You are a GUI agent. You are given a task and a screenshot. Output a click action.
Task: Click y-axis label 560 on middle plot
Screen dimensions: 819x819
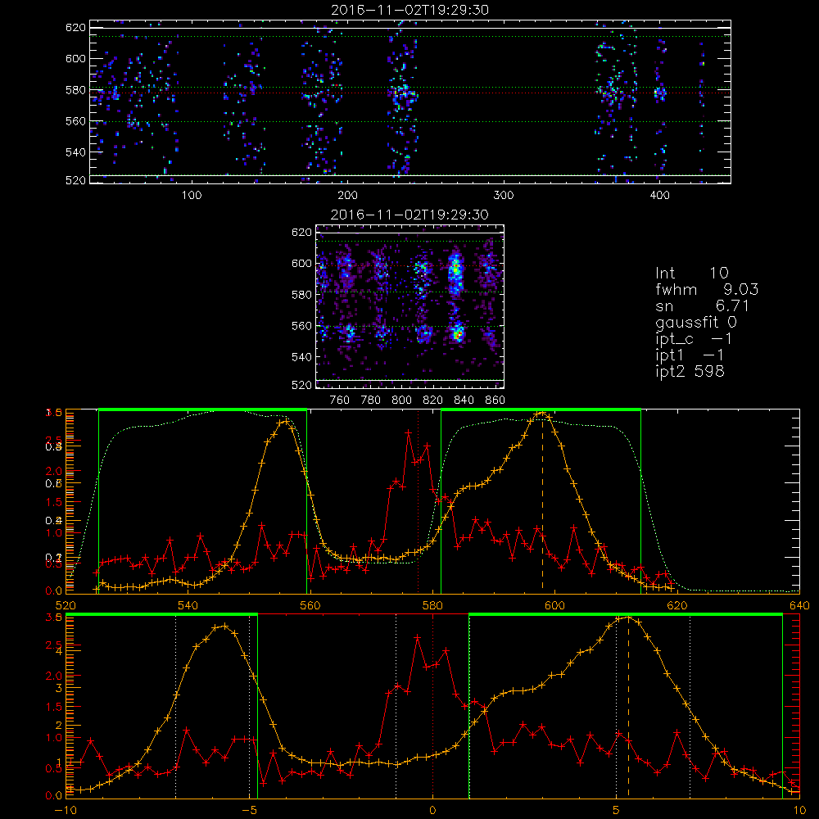click(301, 326)
